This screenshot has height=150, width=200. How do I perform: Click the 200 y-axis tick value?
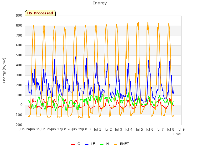19,85
